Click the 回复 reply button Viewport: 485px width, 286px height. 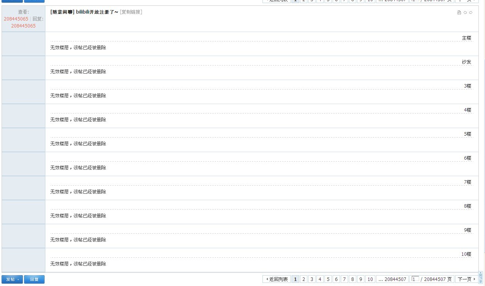(x=34, y=279)
